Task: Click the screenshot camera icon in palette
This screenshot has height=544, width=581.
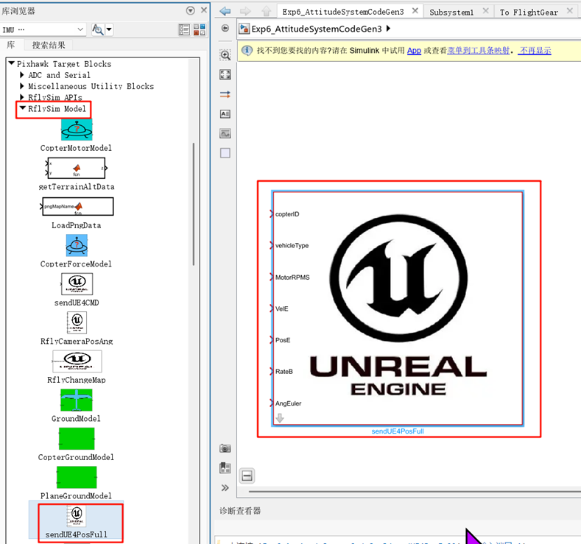Action: click(225, 448)
